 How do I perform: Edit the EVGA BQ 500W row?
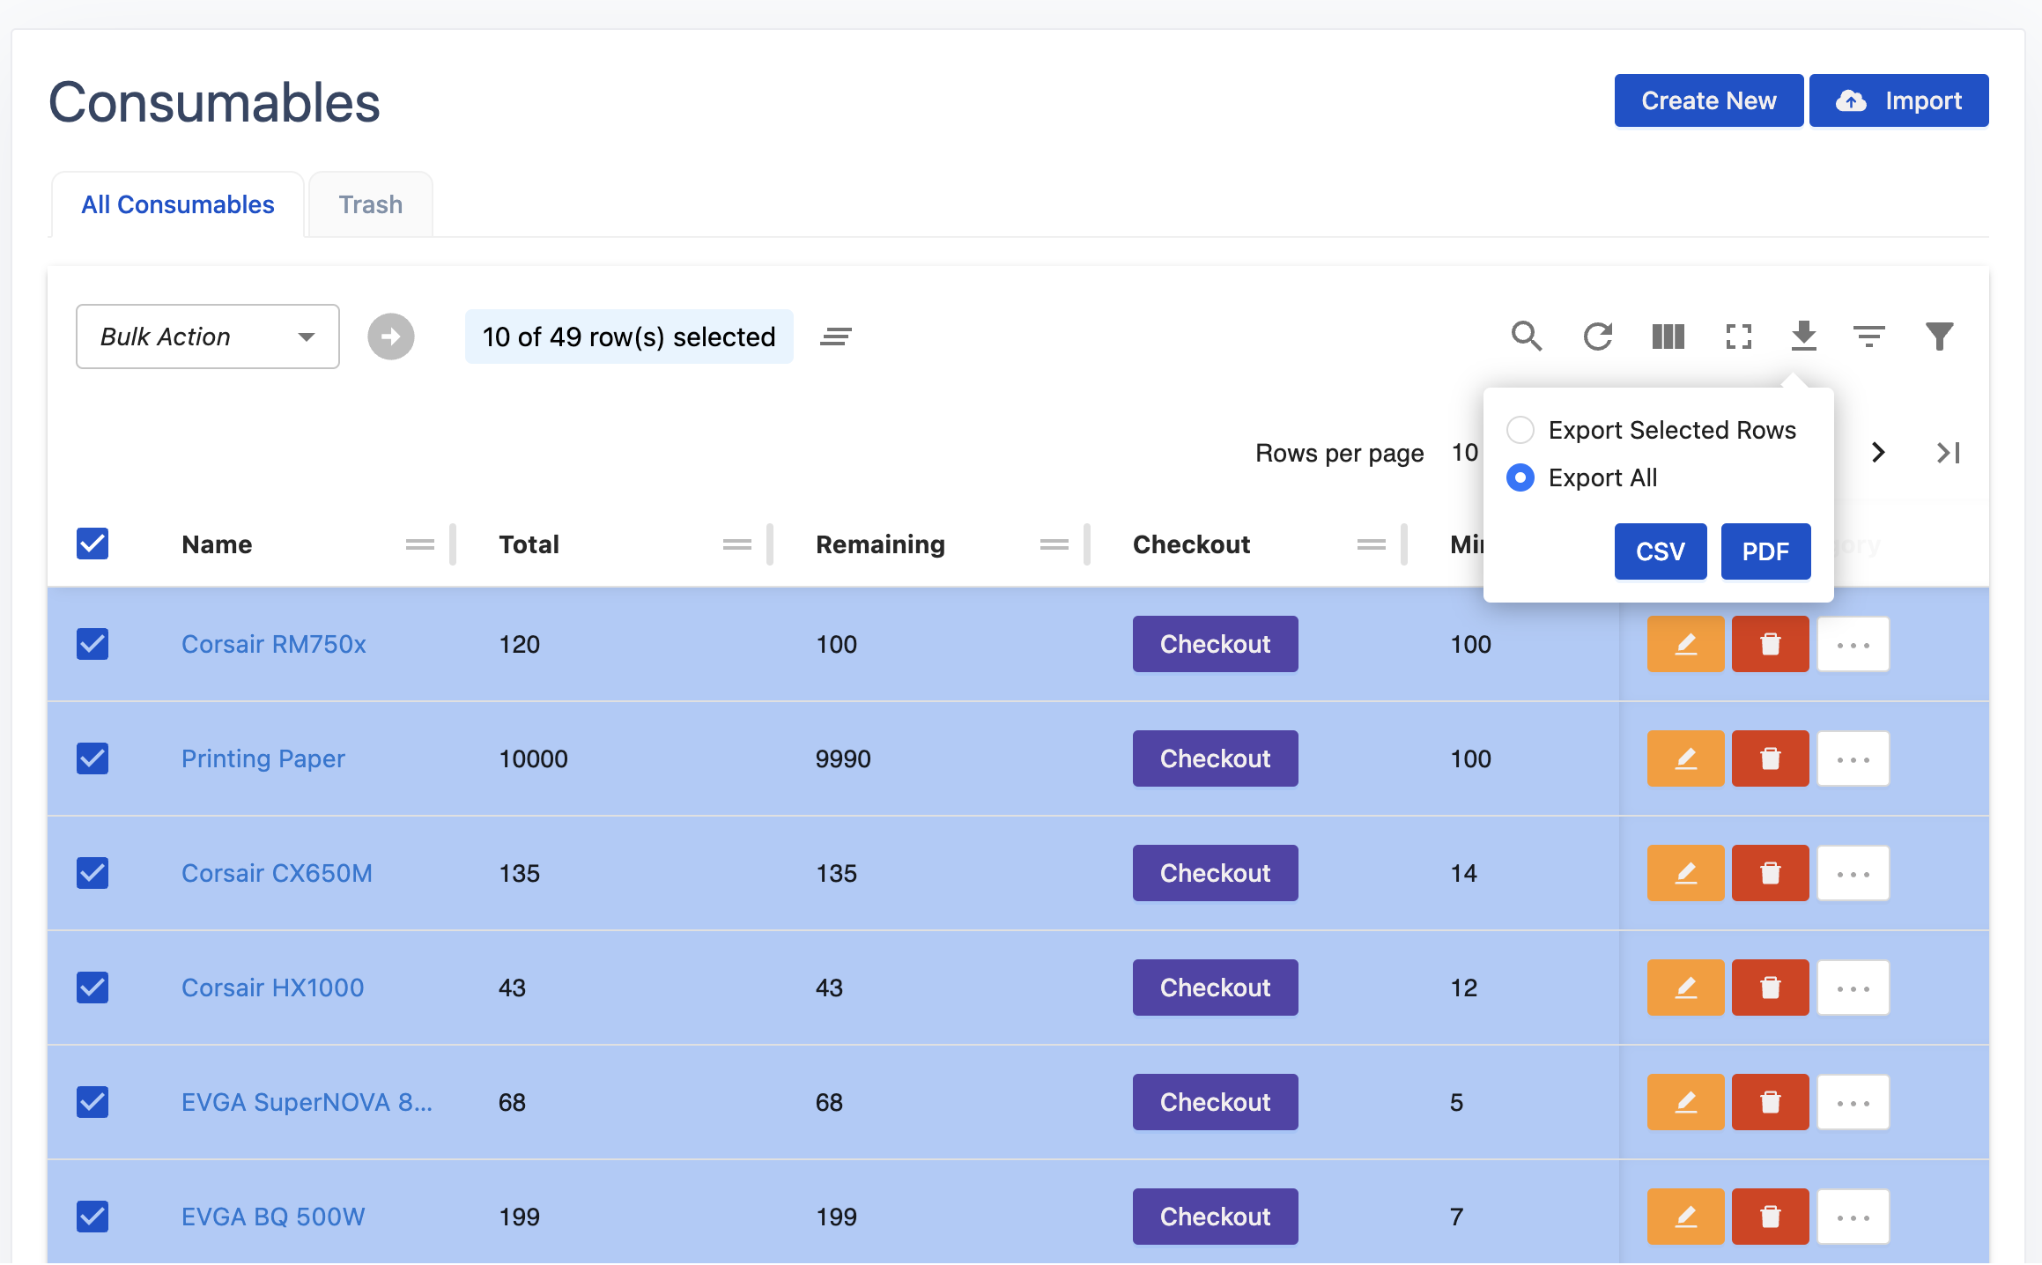point(1685,1217)
